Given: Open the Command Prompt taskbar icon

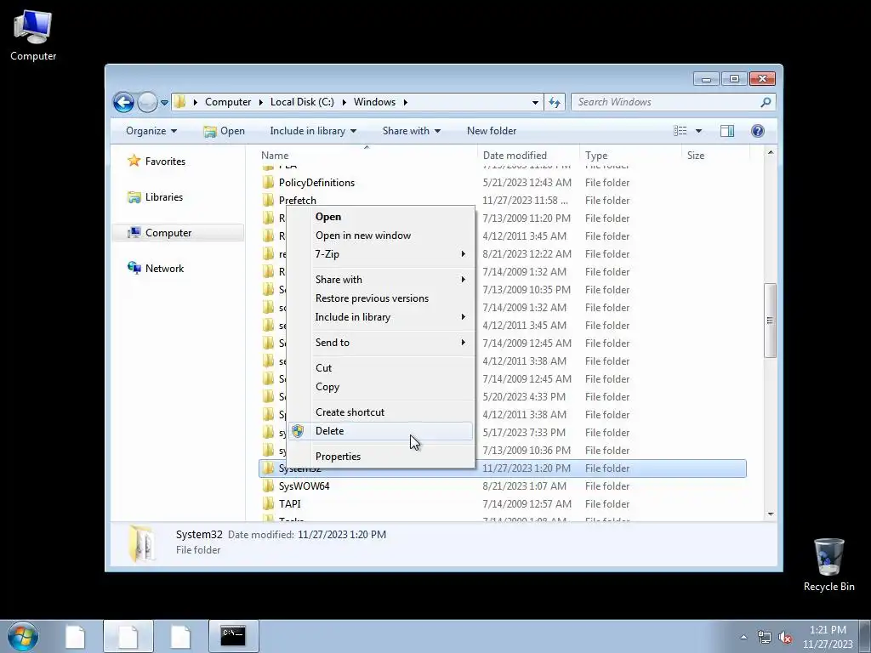Looking at the screenshot, I should click(233, 636).
